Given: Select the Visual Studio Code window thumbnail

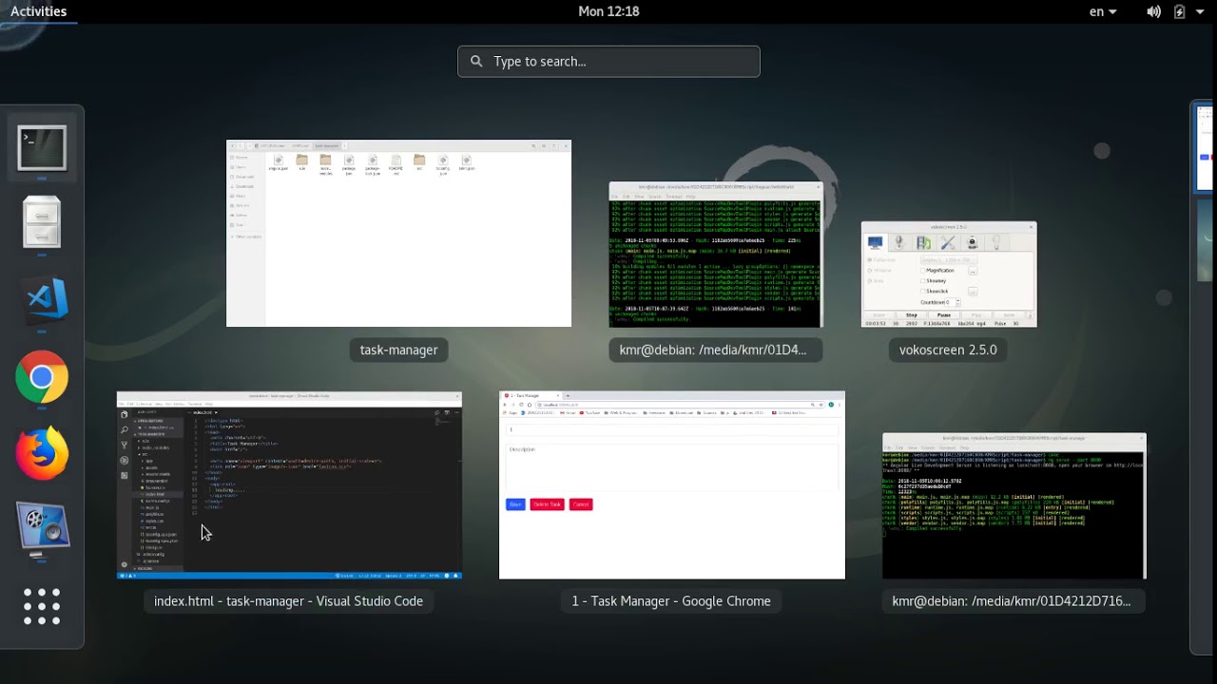Looking at the screenshot, I should click(289, 484).
